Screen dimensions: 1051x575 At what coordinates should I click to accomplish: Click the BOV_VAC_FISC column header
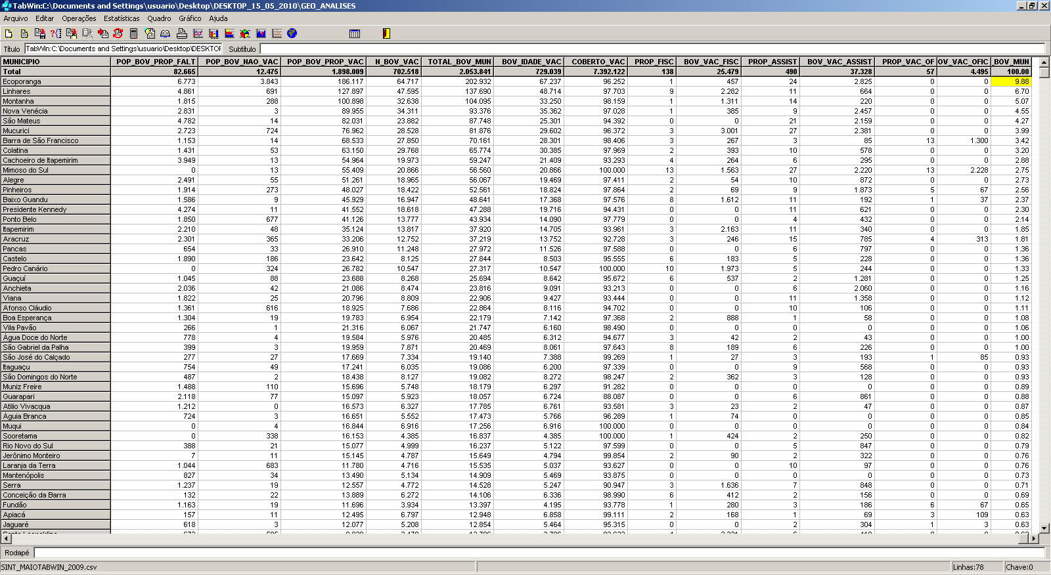click(709, 62)
